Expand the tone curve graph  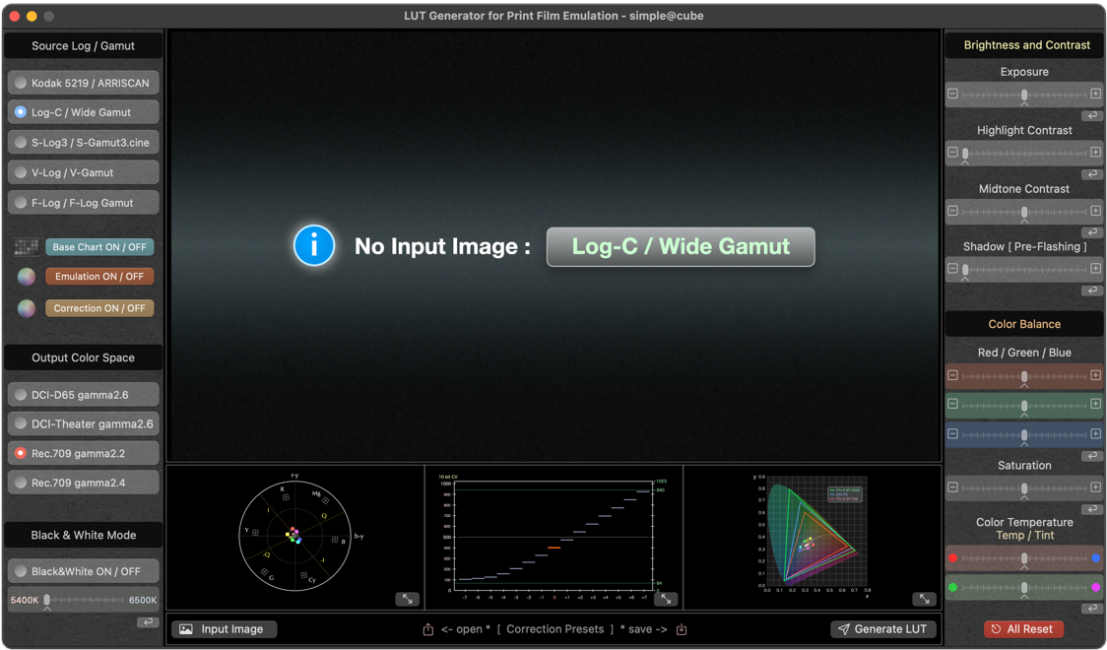666,599
